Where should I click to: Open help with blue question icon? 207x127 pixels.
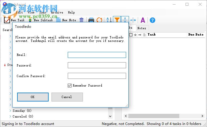point(152,20)
